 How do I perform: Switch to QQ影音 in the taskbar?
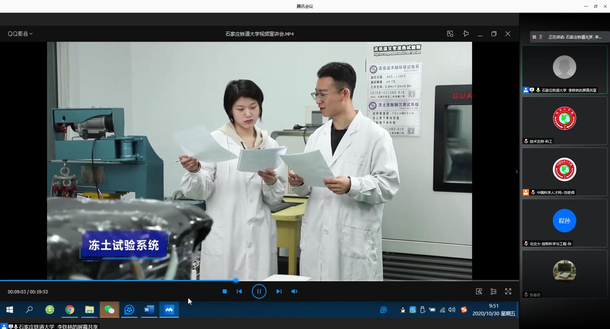pyautogui.click(x=129, y=310)
